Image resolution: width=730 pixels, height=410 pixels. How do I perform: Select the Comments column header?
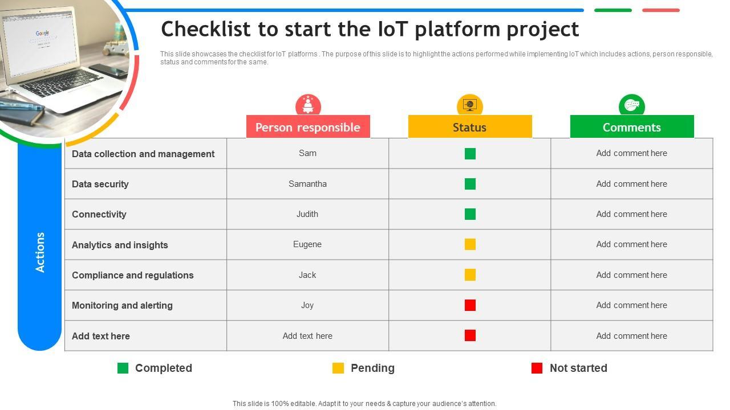pyautogui.click(x=632, y=127)
